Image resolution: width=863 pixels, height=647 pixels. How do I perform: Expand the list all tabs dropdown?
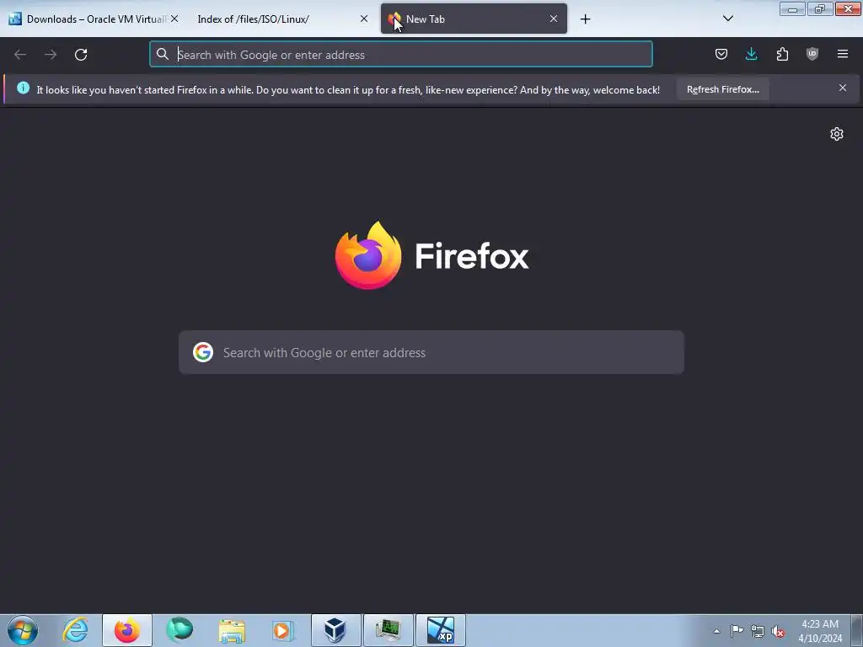pyautogui.click(x=727, y=19)
